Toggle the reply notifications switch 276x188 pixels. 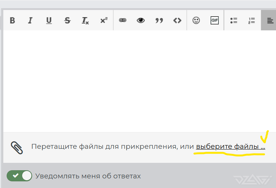click(20, 176)
